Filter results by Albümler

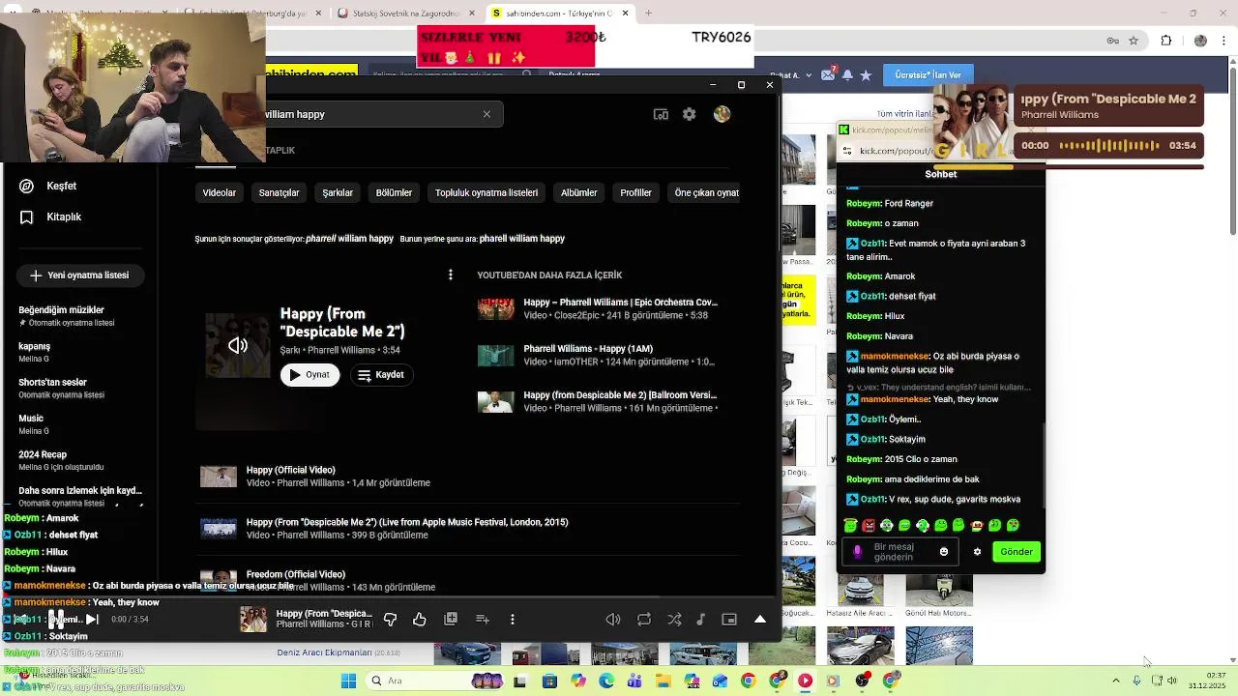579,192
